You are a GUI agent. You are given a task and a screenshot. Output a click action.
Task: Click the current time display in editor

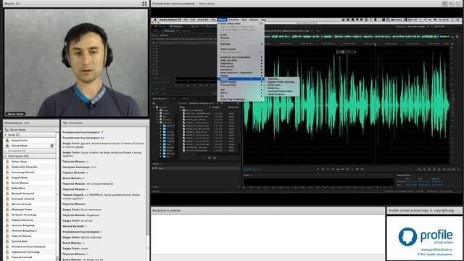tap(252, 170)
